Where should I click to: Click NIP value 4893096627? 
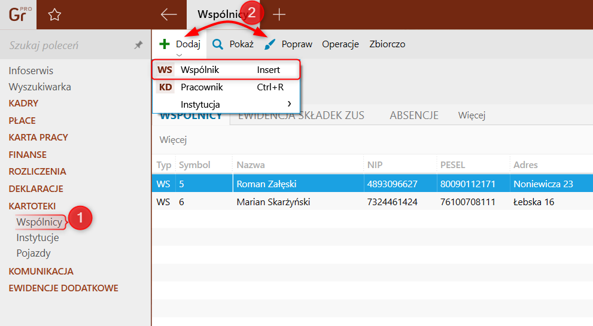tap(392, 184)
